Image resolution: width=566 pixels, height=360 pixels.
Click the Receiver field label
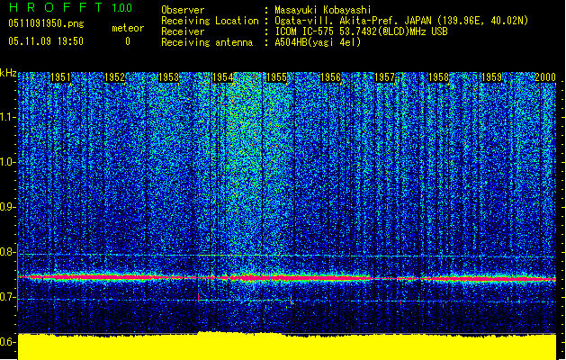tap(183, 31)
